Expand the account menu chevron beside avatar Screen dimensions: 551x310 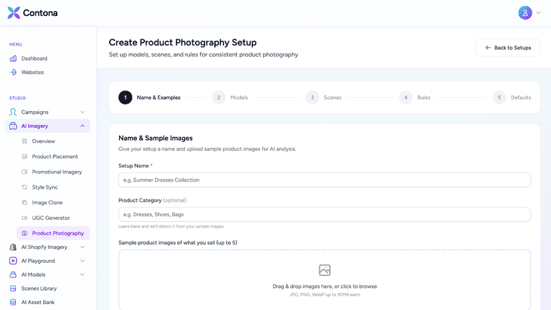point(538,13)
